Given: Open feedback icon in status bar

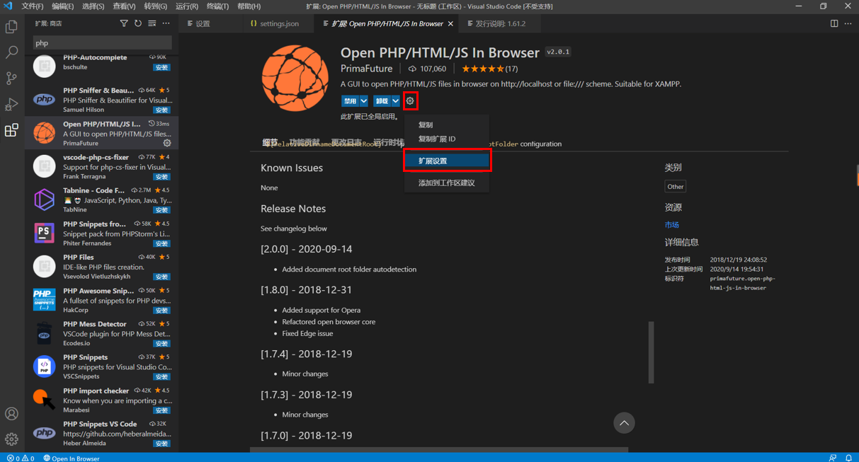Looking at the screenshot, I should (x=833, y=458).
